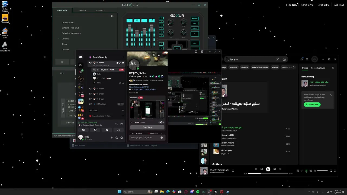
Task: Click the Message @DT | iTz_3a9m field
Action: point(145,138)
